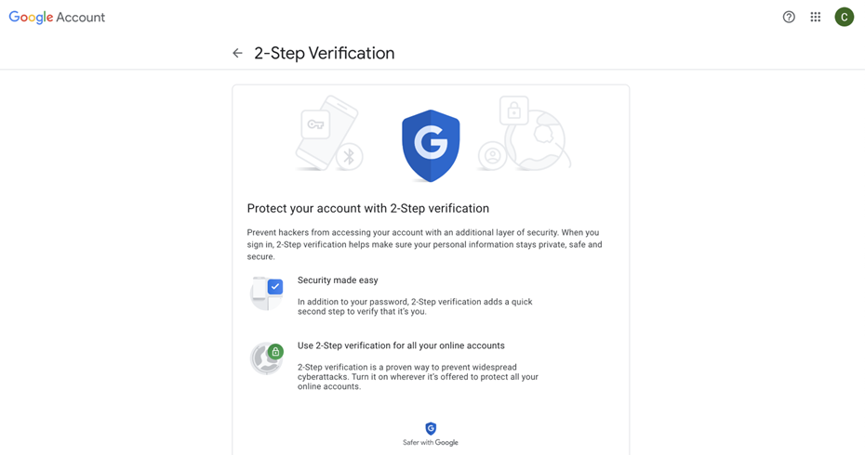Click the small Safer with Google shield
This screenshot has width=865, height=455.
tap(431, 428)
